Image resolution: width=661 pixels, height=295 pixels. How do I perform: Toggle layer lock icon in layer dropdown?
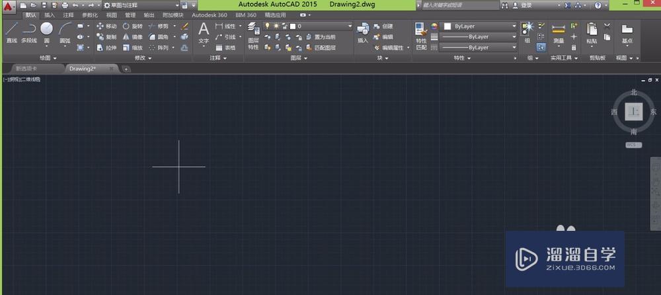click(284, 26)
